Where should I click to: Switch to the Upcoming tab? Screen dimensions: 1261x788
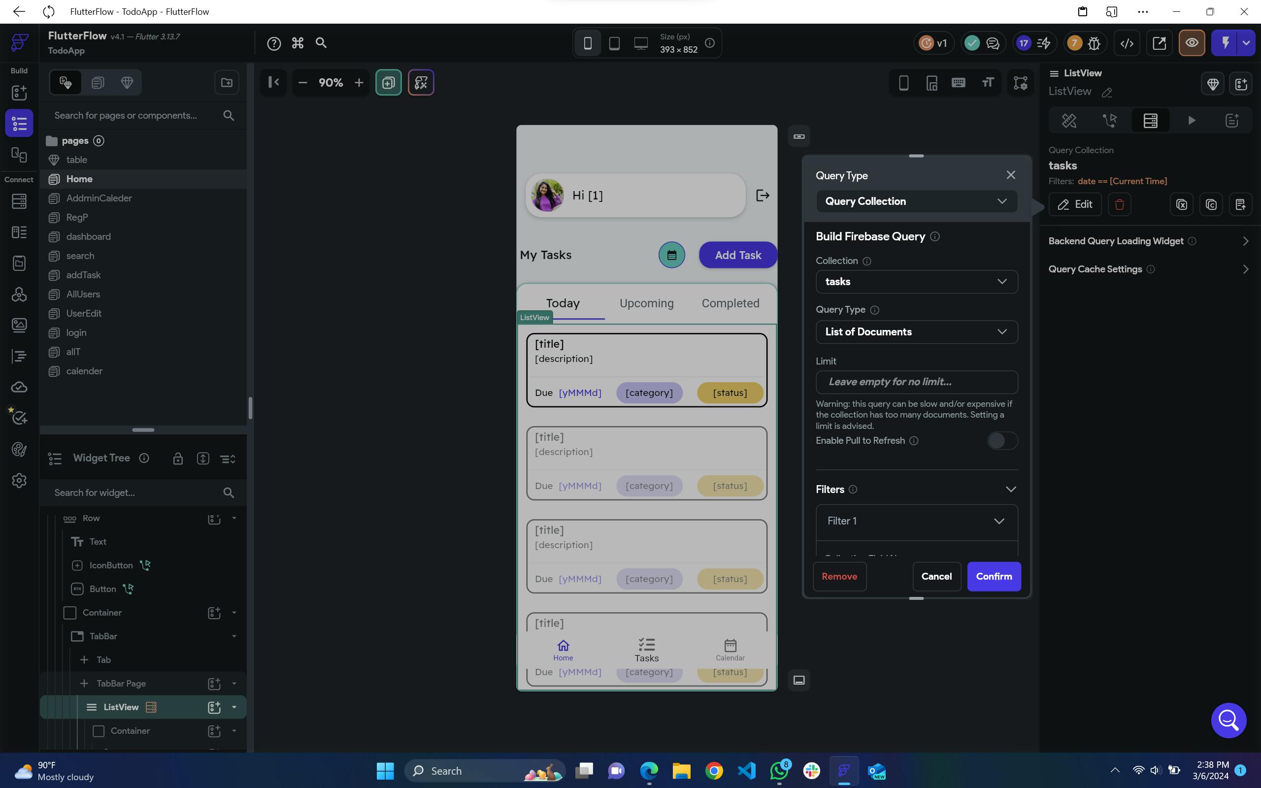click(x=646, y=303)
